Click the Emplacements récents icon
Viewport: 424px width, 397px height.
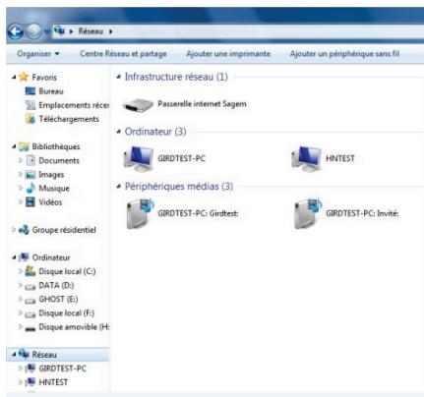coord(30,105)
